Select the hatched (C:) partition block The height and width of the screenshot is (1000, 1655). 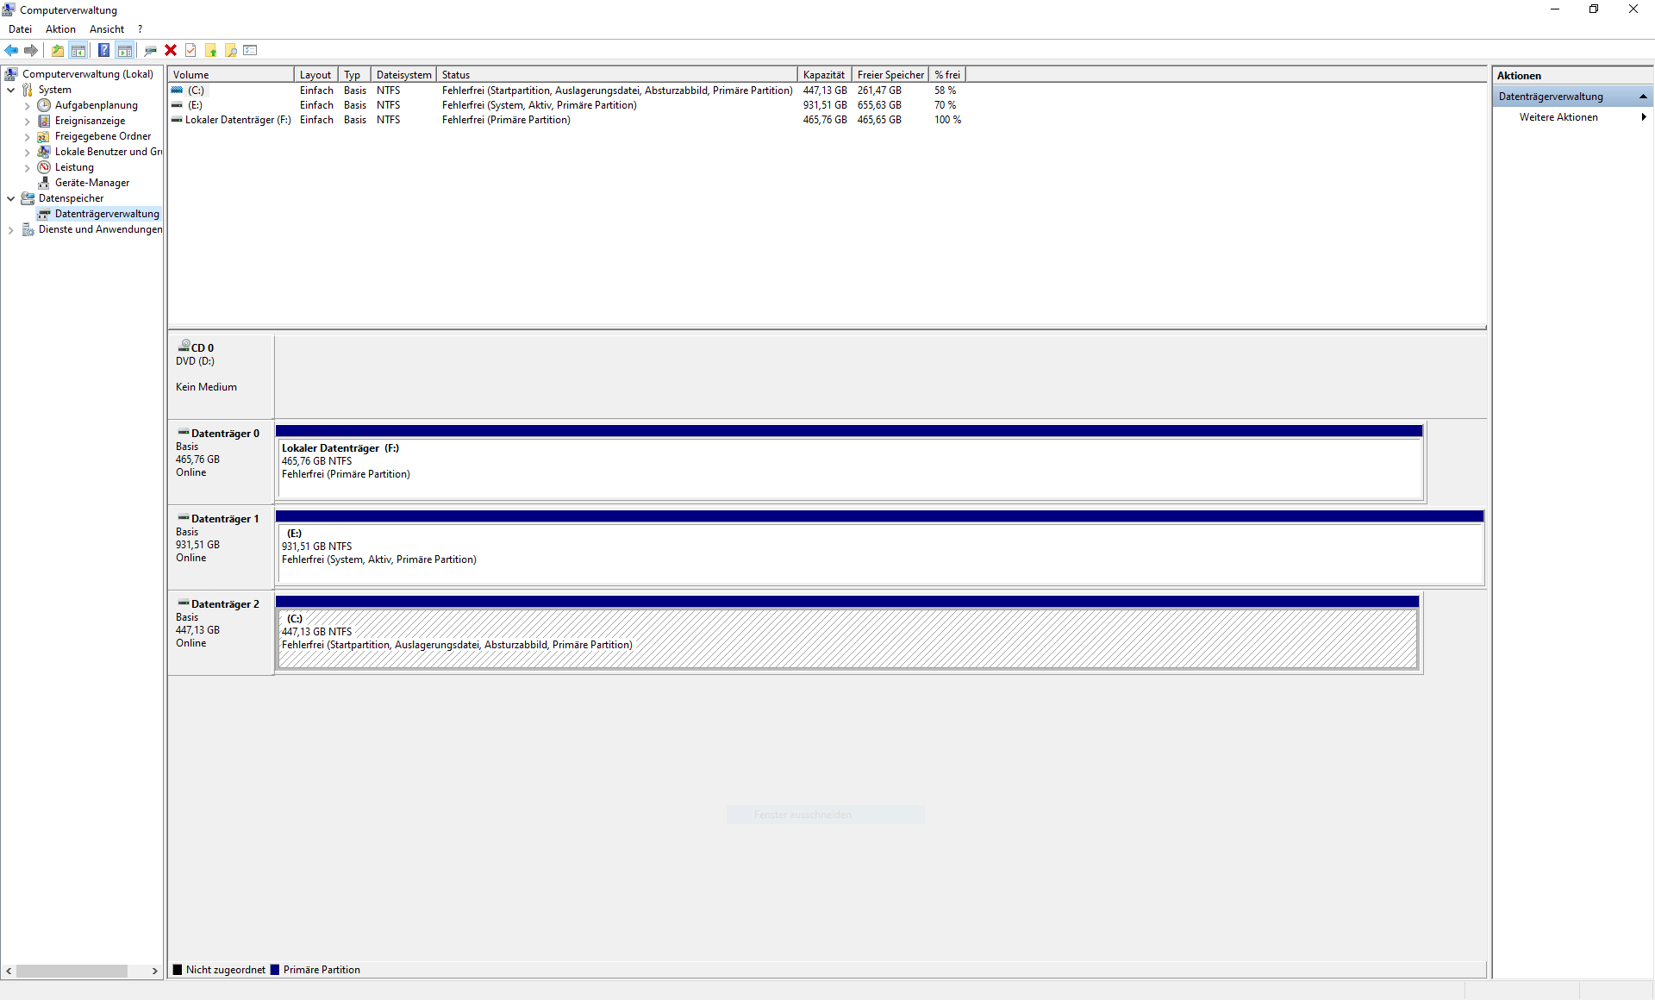pyautogui.click(x=847, y=638)
